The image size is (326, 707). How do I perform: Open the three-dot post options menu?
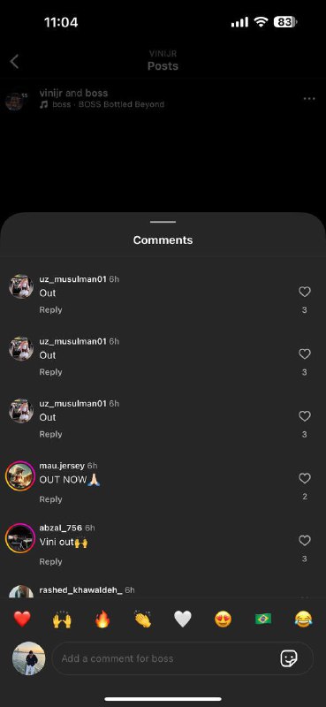pos(309,99)
